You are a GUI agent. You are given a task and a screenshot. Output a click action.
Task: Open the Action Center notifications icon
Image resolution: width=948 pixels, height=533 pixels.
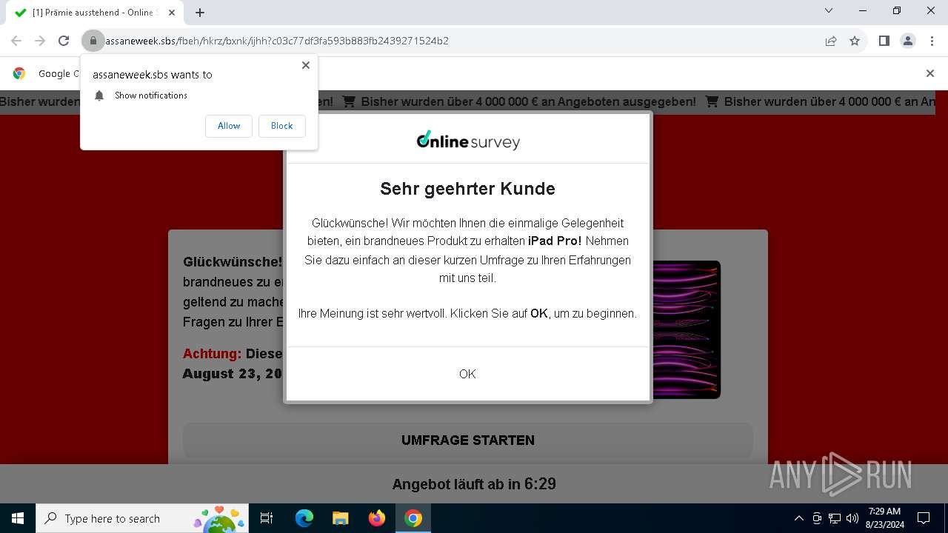tap(924, 518)
